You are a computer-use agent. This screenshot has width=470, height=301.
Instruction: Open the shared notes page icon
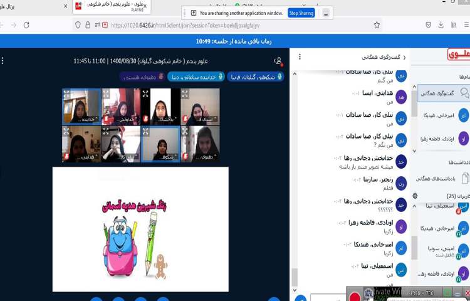[x=463, y=178]
